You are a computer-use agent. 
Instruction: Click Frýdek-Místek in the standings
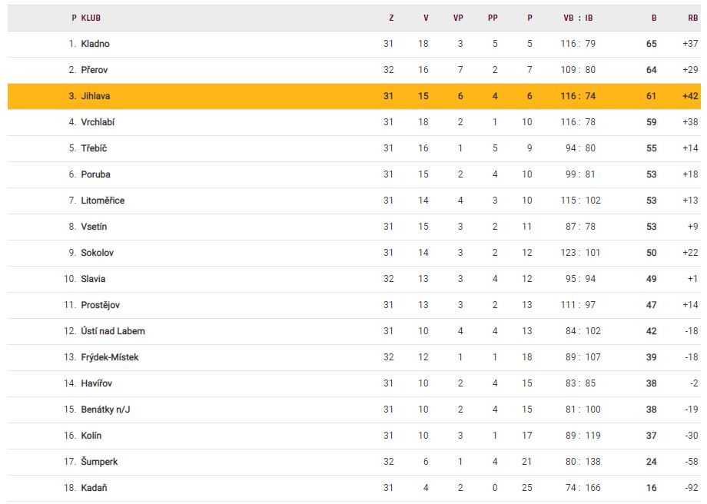[109, 357]
